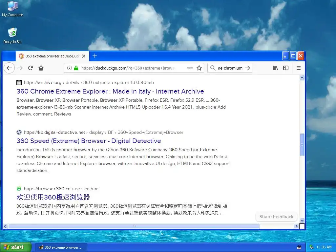Screen dimensions: 336x252
Task: Open 360 Speed (Extreme) Browser Digital Detective result
Action: pos(89,141)
